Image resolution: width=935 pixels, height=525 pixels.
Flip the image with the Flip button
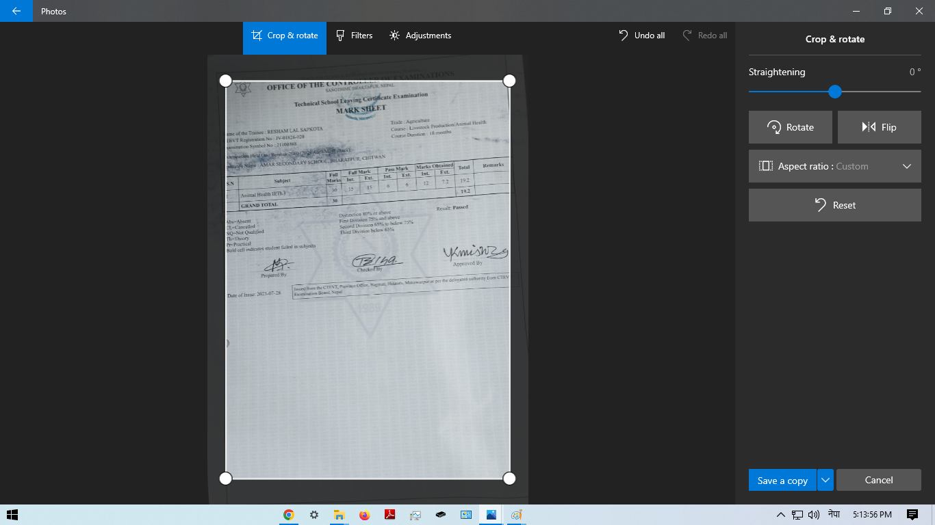(x=880, y=127)
